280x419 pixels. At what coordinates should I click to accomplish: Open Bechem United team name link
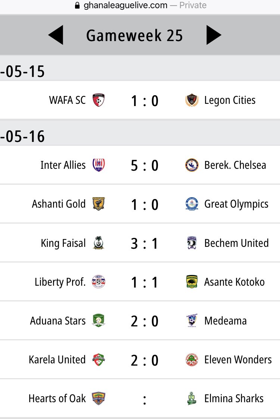(x=236, y=243)
